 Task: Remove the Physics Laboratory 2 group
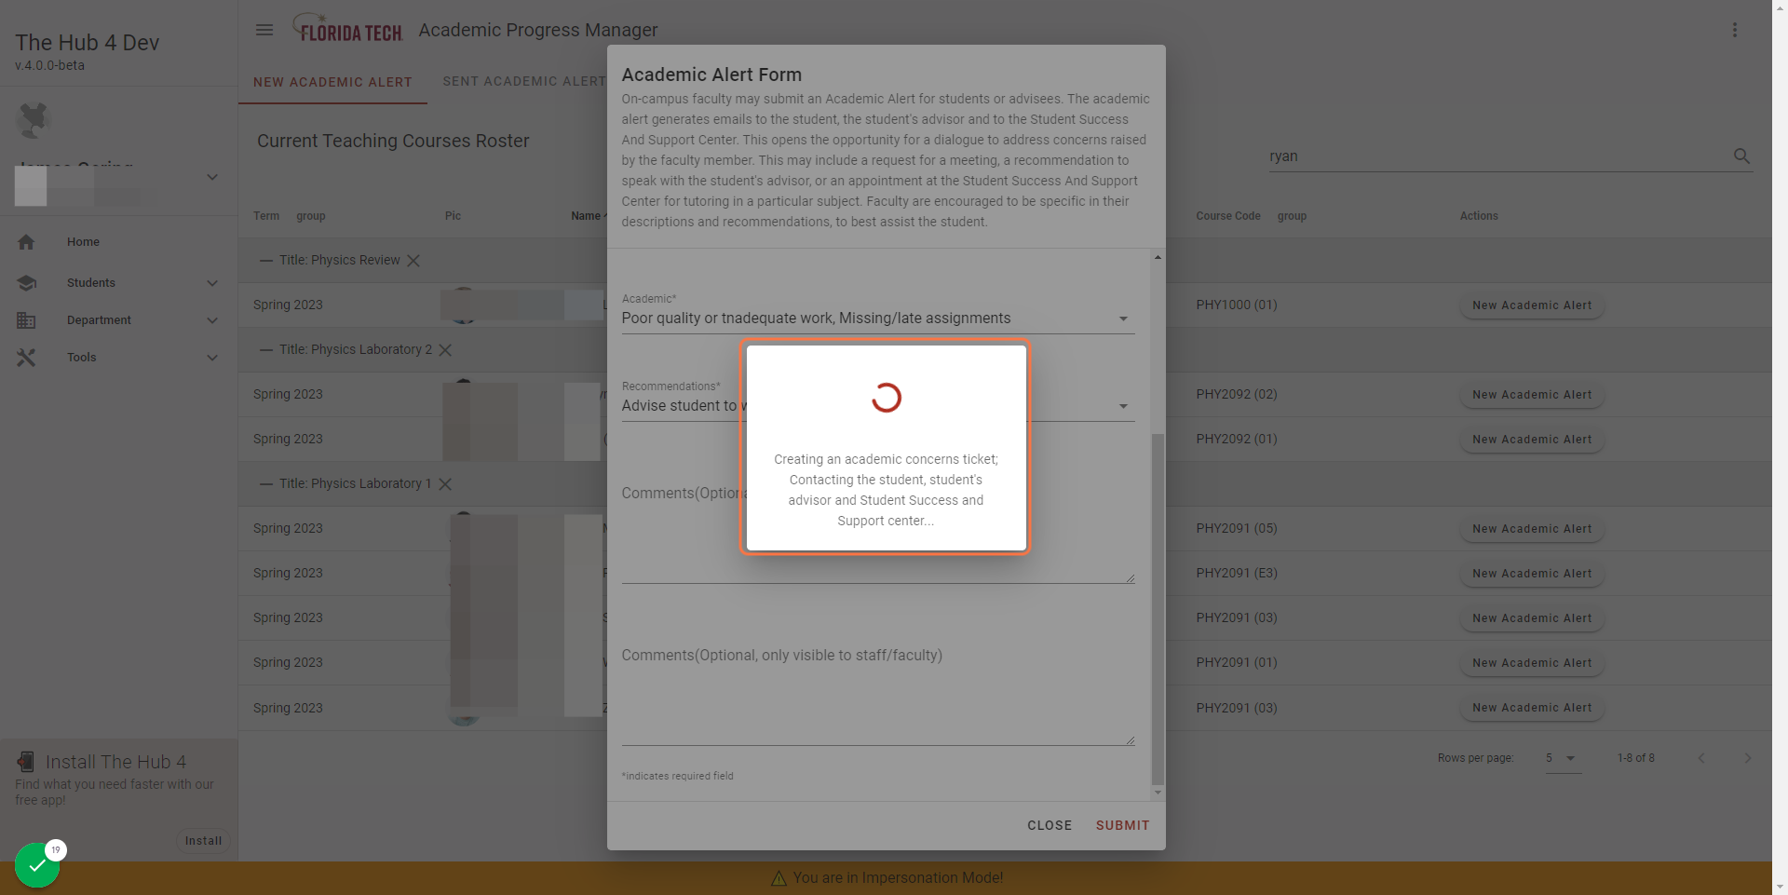click(x=445, y=350)
